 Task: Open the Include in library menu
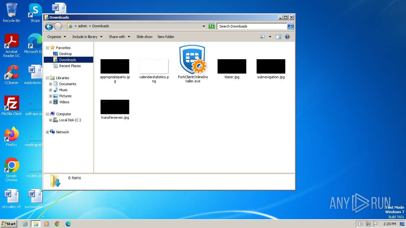point(87,37)
